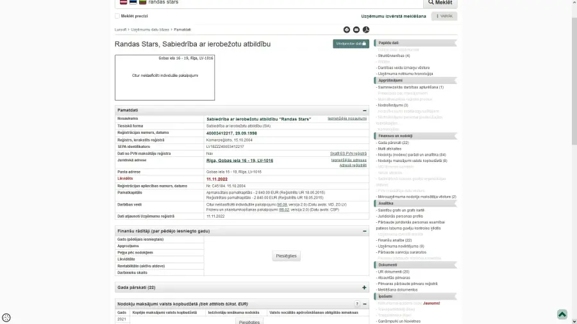Click the Lithuanian flag icon in search bar
Image resolution: width=577 pixels, height=324 pixels.
point(142,2)
